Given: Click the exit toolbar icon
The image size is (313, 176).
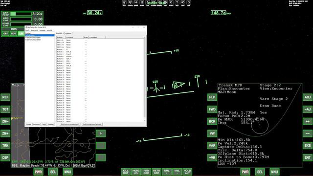Looking at the screenshot, I should 189,2.
